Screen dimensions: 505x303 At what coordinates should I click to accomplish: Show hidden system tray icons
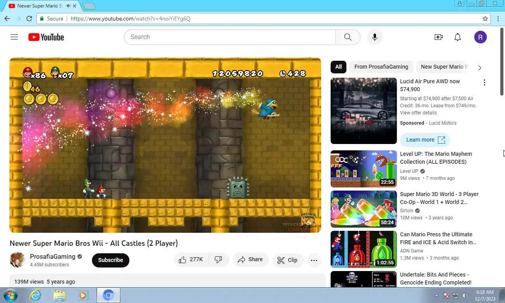[x=436, y=296]
